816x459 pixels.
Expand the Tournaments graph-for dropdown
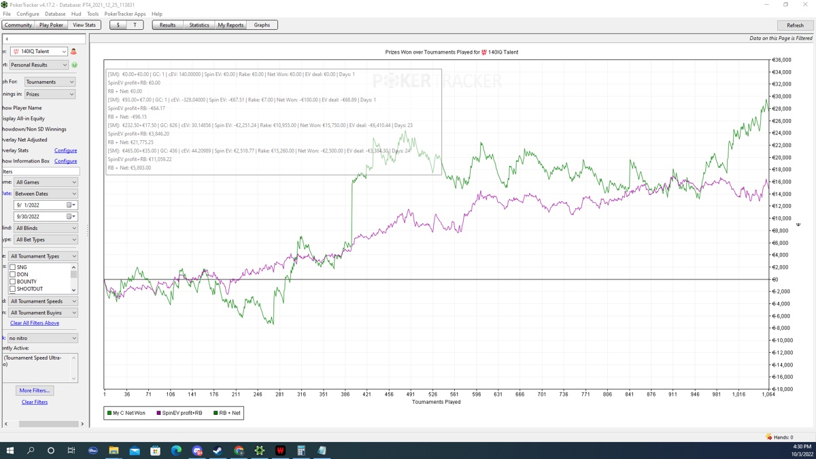click(x=50, y=82)
